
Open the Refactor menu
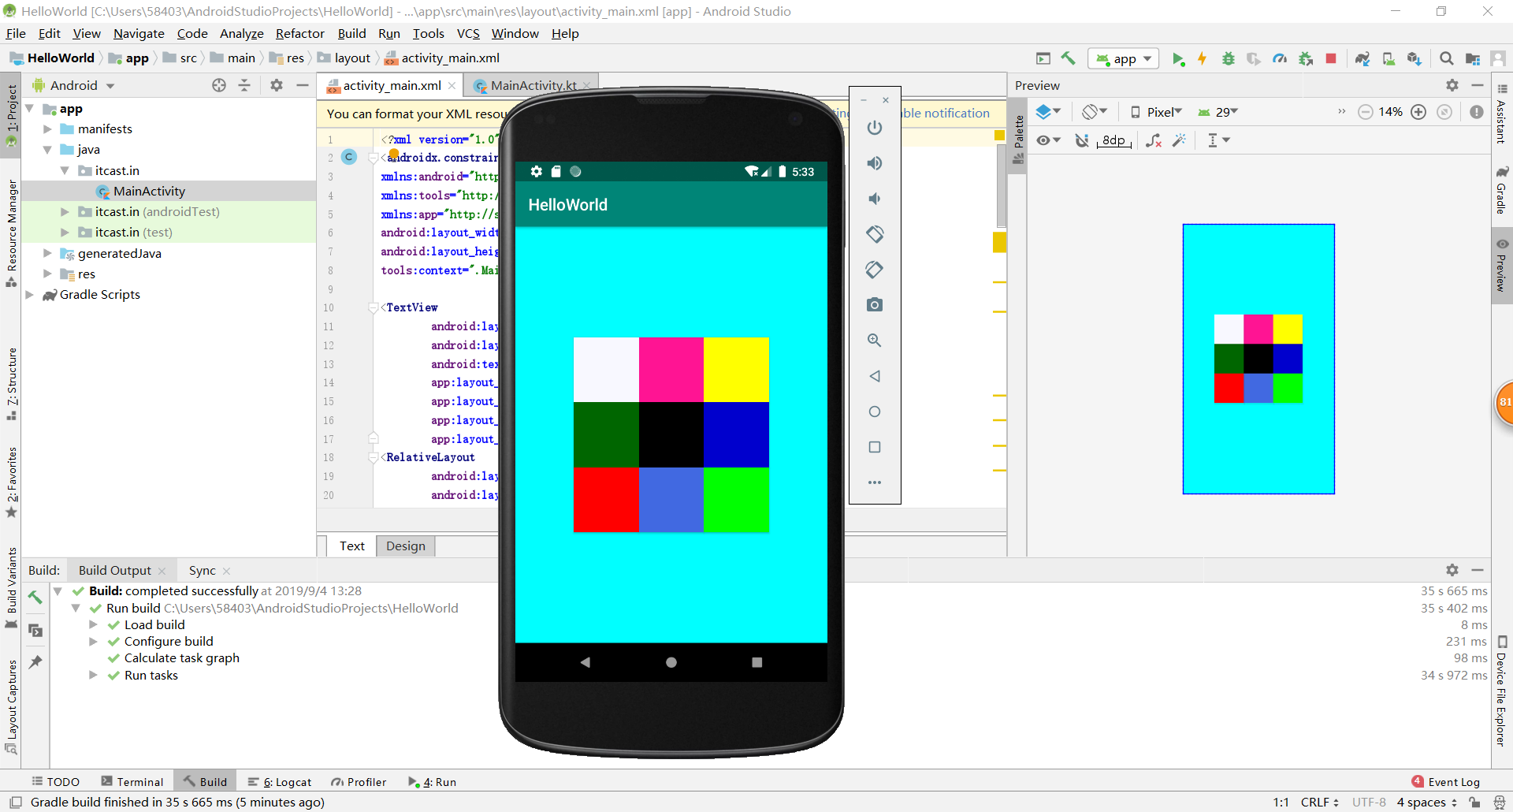pos(299,34)
